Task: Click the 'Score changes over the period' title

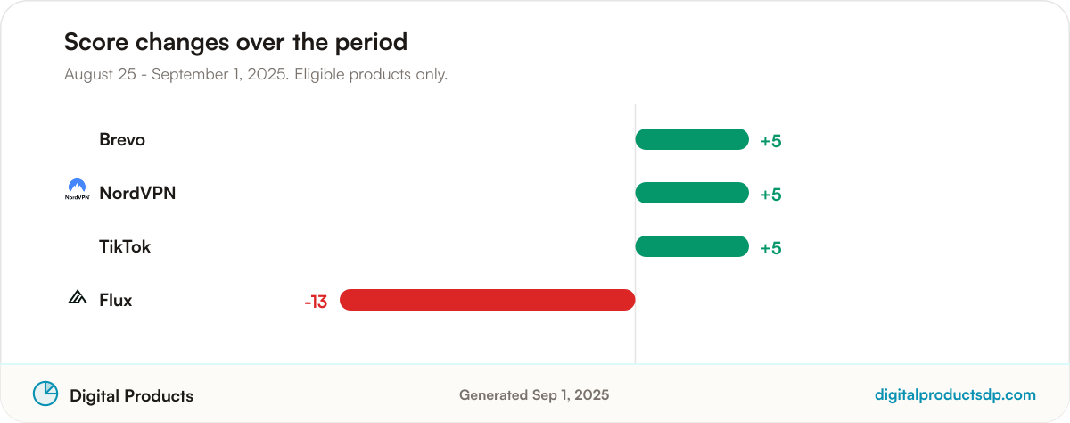Action: point(235,42)
